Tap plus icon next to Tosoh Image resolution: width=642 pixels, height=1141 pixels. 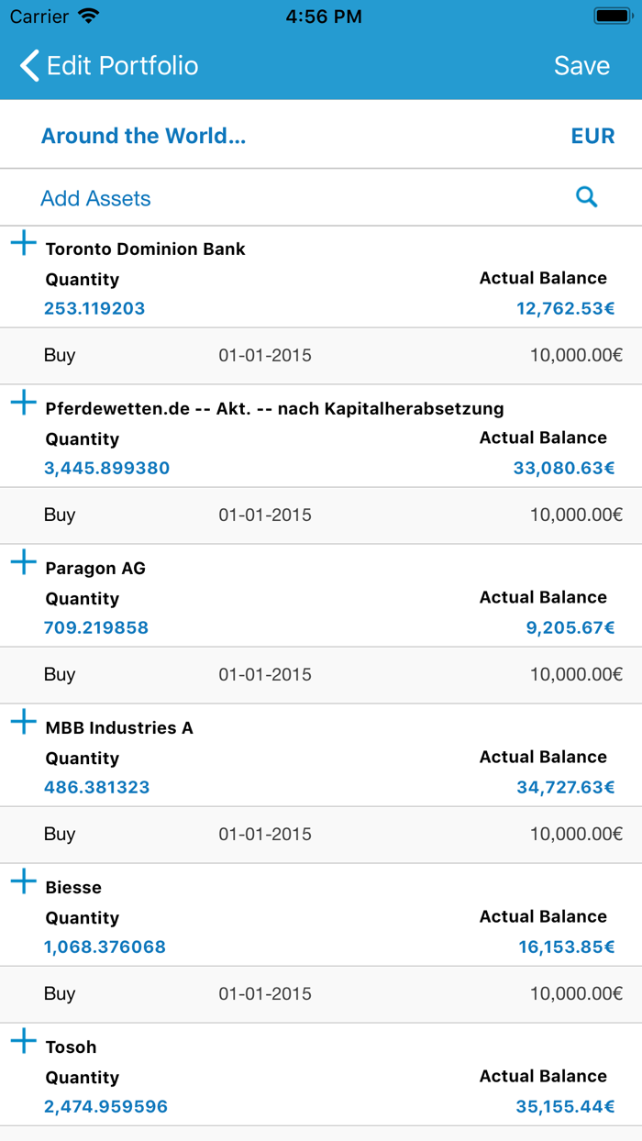coord(24,1042)
